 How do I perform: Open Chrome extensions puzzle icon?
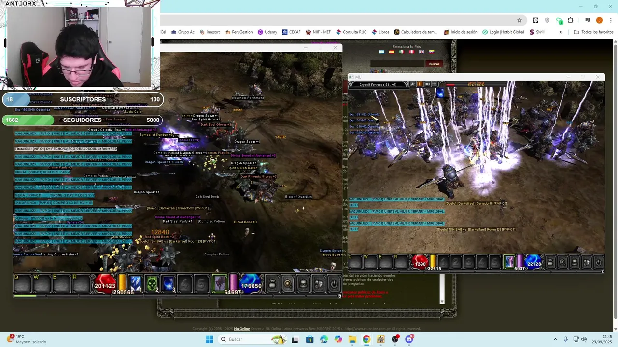(571, 20)
